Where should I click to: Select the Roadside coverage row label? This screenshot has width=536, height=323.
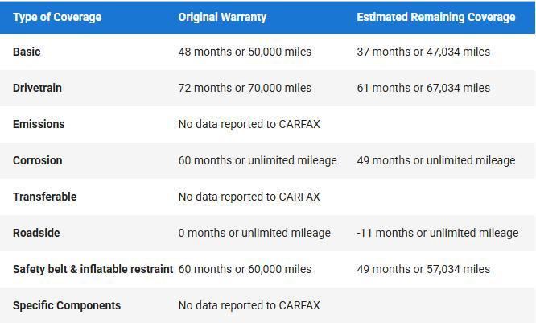point(36,233)
